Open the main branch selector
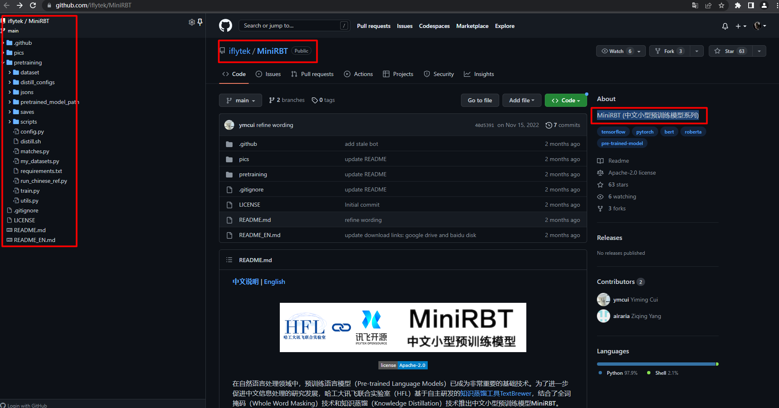 pos(240,100)
